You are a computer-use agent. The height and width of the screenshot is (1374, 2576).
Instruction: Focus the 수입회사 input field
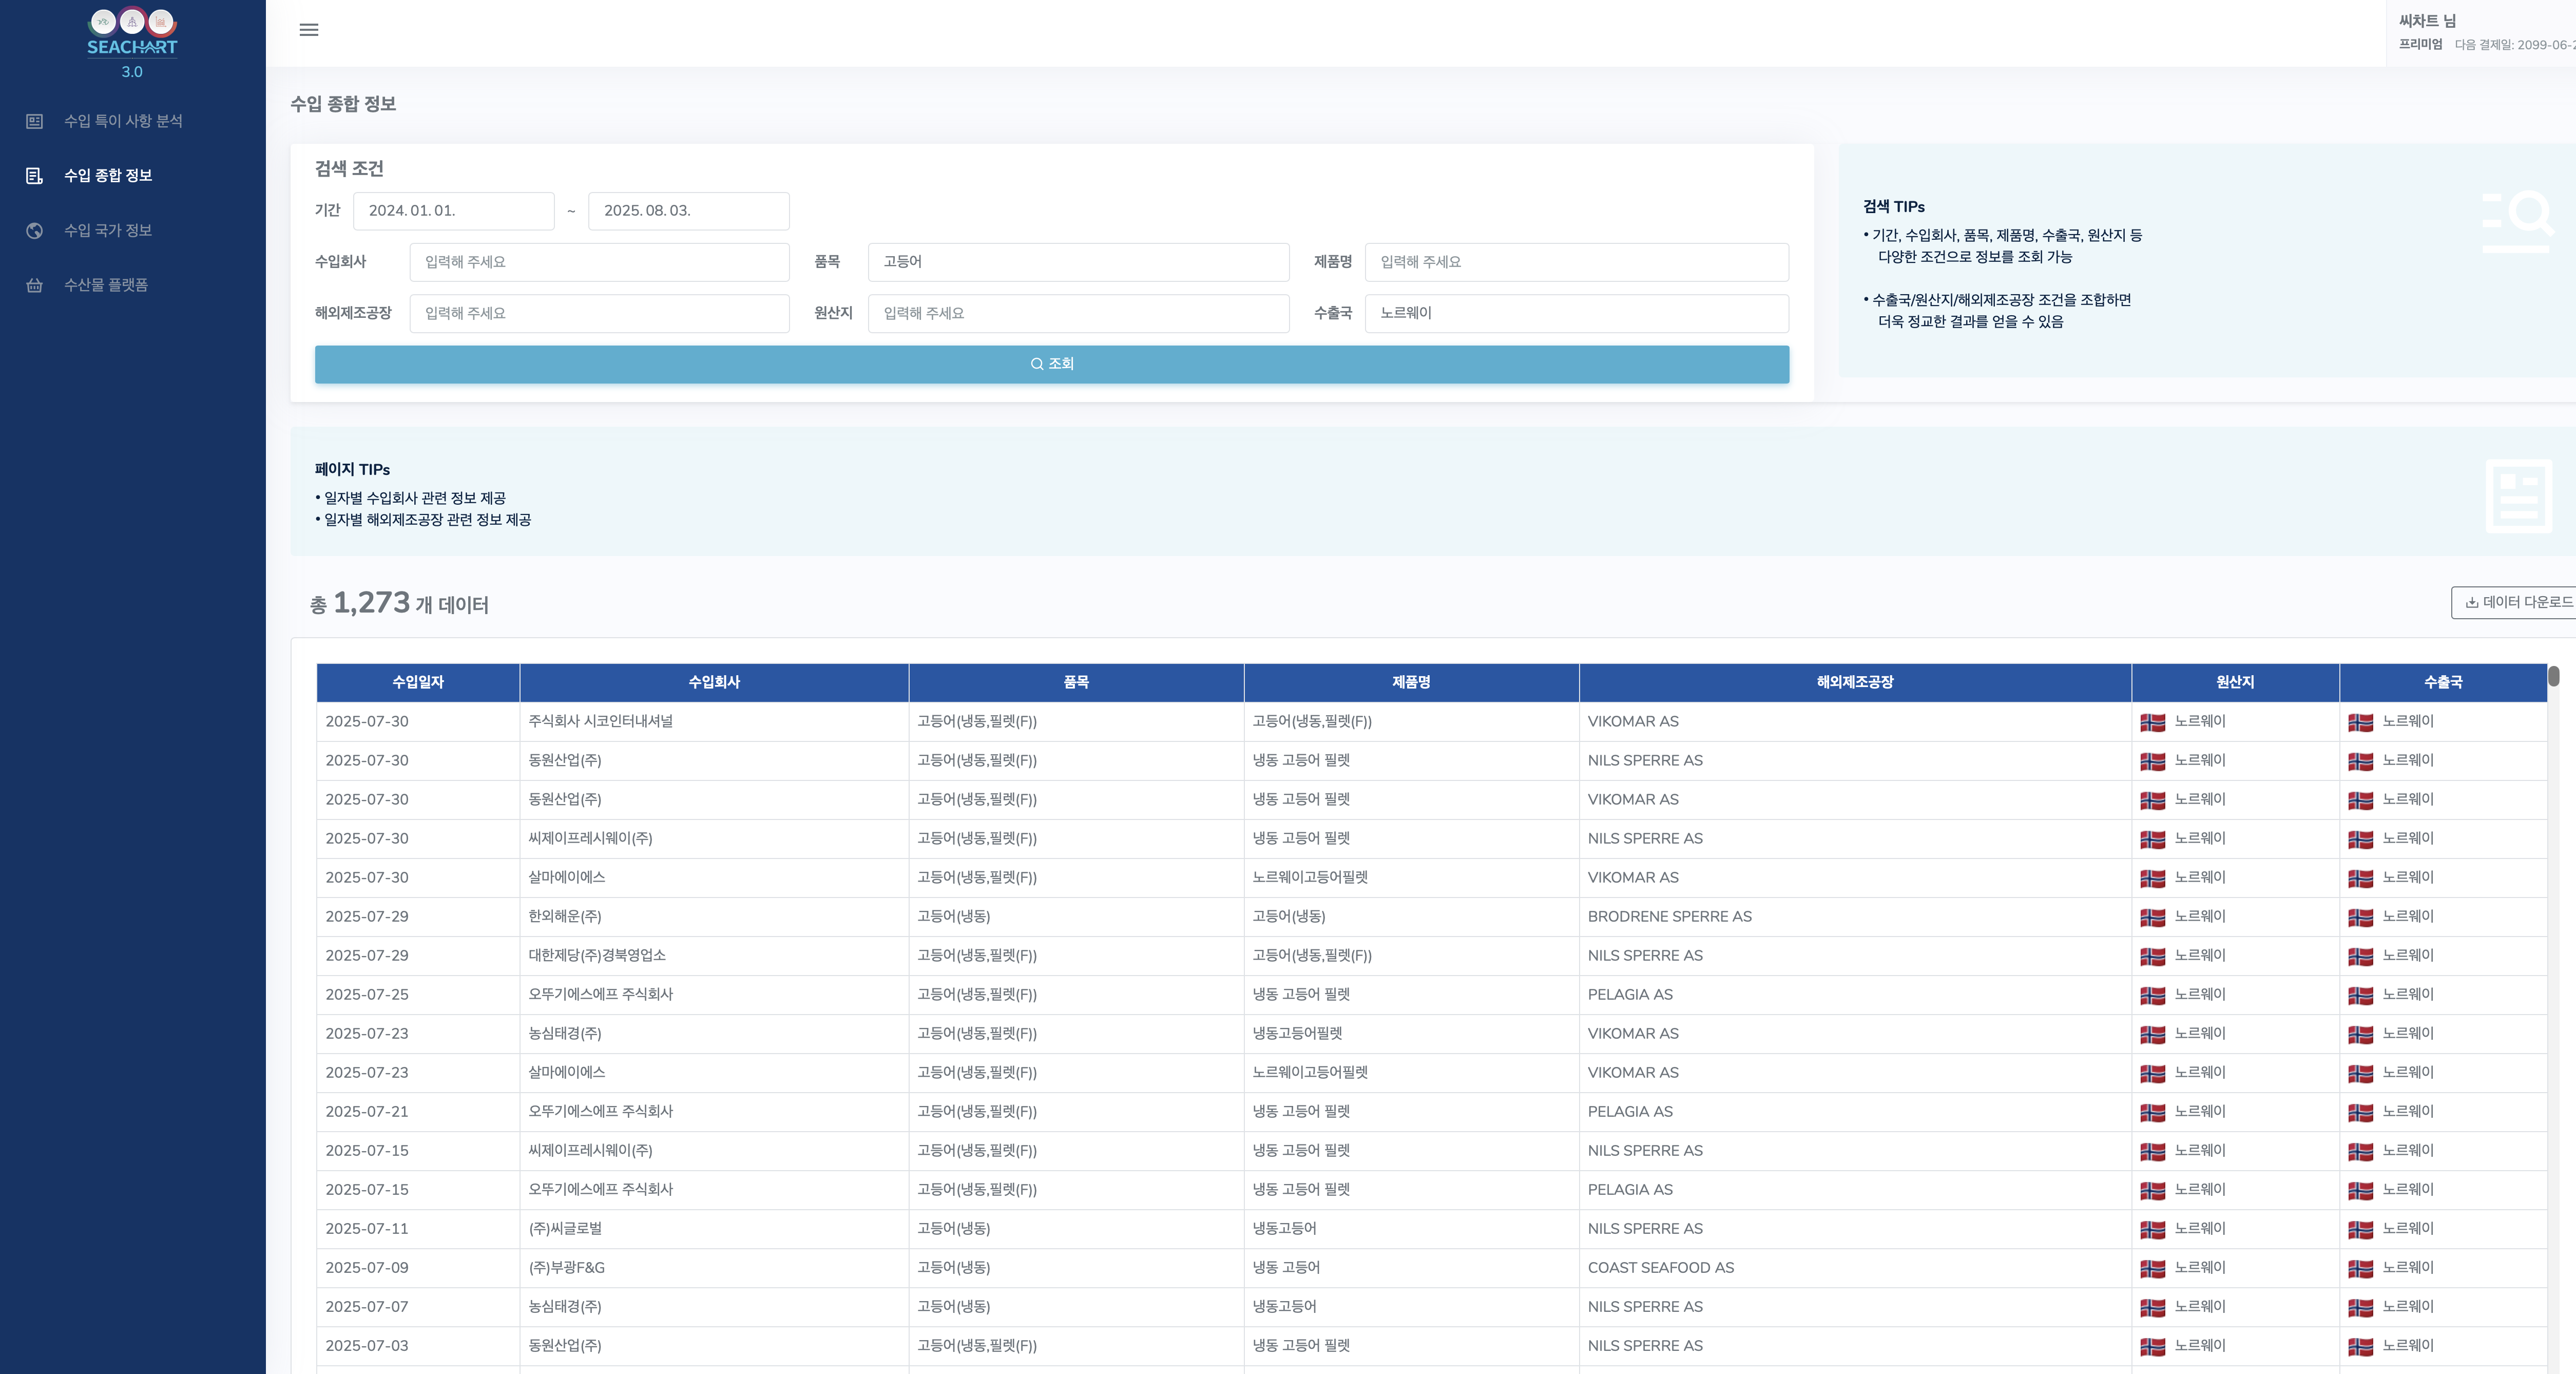[x=599, y=262]
